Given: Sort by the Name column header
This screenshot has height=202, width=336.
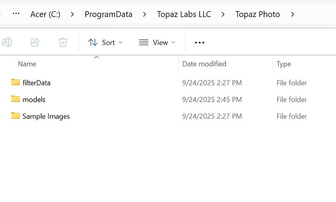Looking at the screenshot, I should (27, 64).
